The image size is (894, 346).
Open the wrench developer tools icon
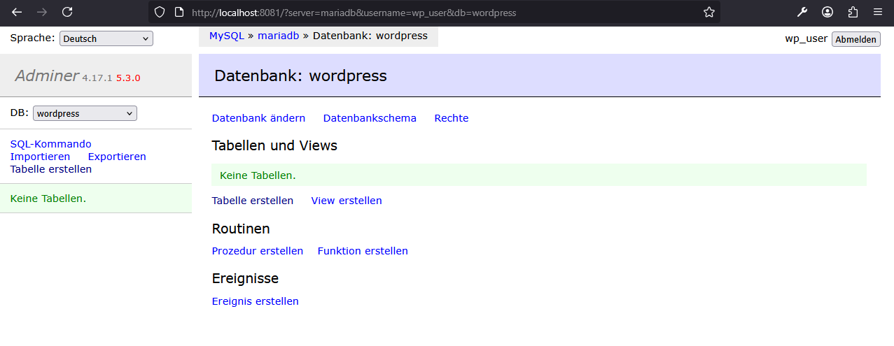[802, 12]
